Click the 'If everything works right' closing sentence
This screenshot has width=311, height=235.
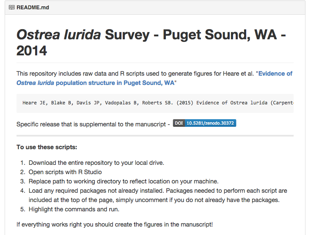[x=115, y=224]
